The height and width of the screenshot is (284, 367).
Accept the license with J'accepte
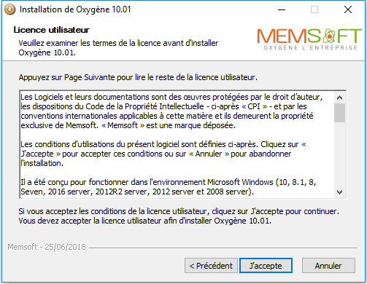pyautogui.click(x=266, y=266)
